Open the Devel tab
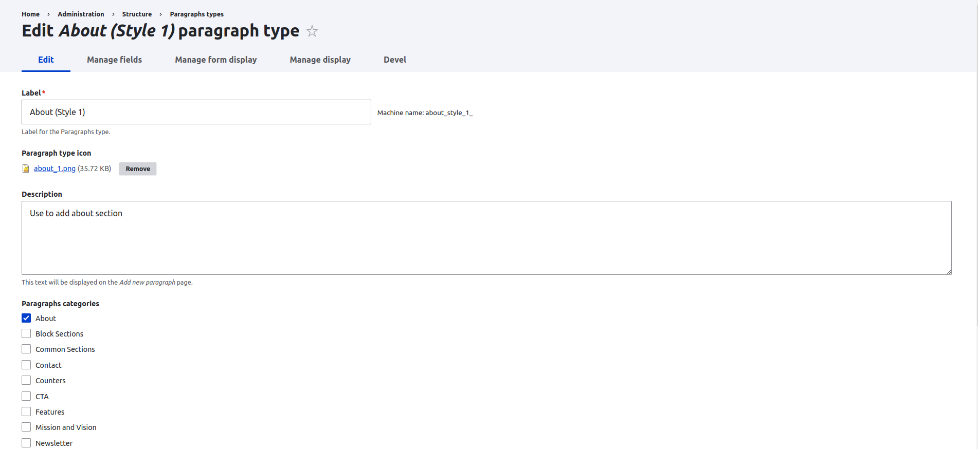This screenshot has height=449, width=978. (x=394, y=60)
